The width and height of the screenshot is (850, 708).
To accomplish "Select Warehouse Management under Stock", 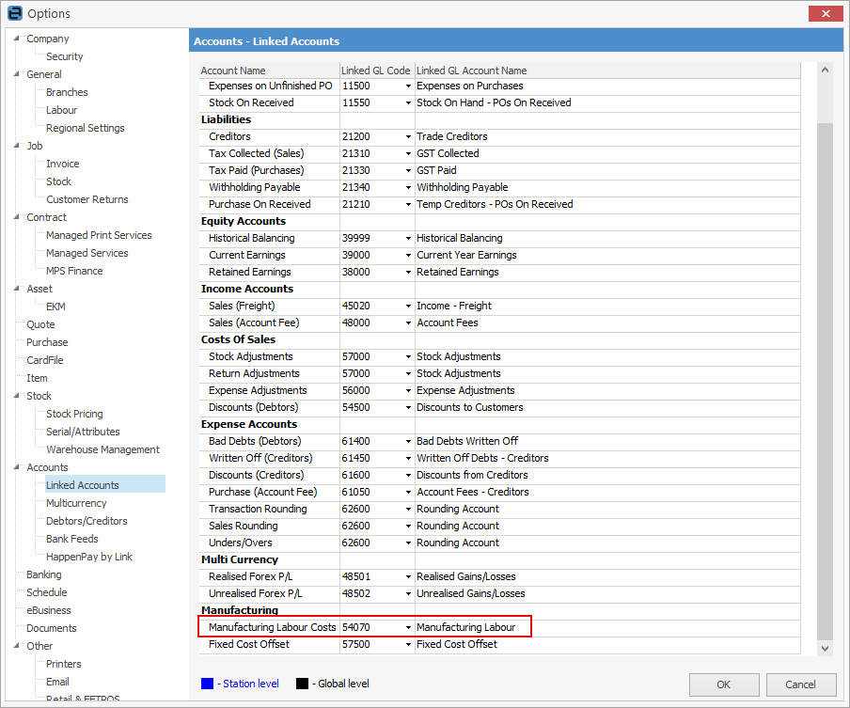I will [x=103, y=448].
